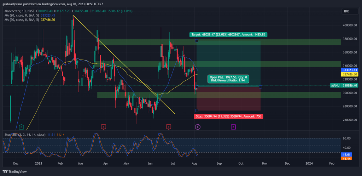This screenshot has height=176, width=362.
Task: Select the long position's right-edge handle
Action: pos(261,87)
